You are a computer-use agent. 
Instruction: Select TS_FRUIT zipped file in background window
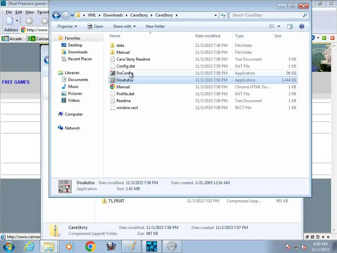[116, 201]
